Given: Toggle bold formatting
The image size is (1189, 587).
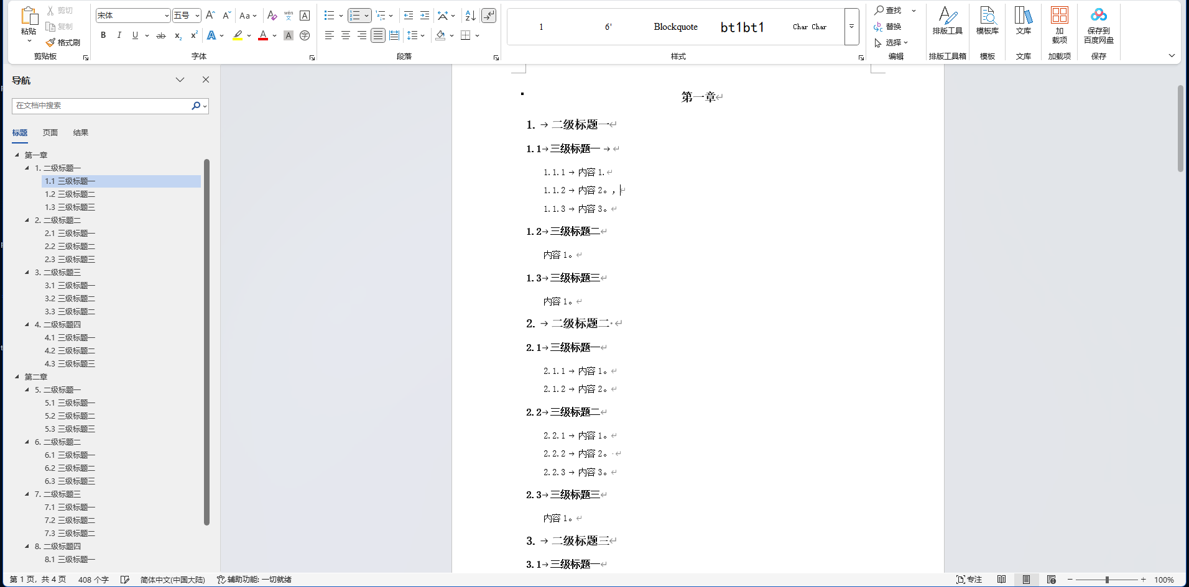Looking at the screenshot, I should tap(103, 35).
